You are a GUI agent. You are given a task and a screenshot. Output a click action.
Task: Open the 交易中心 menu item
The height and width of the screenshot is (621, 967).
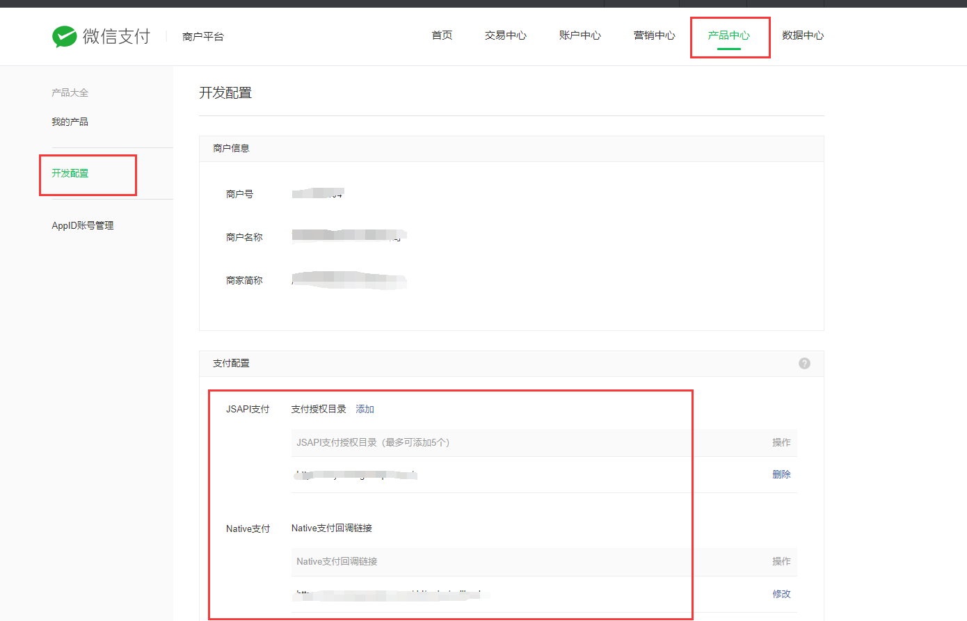pyautogui.click(x=505, y=35)
